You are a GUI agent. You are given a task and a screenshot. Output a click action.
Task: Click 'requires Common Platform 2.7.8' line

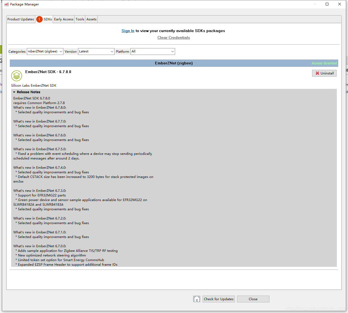(39, 103)
